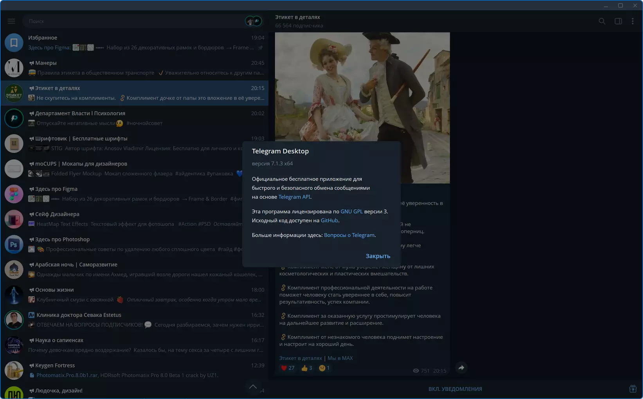Click the Keygen Fortress lock avatar
This screenshot has height=399, width=643.
[14, 370]
